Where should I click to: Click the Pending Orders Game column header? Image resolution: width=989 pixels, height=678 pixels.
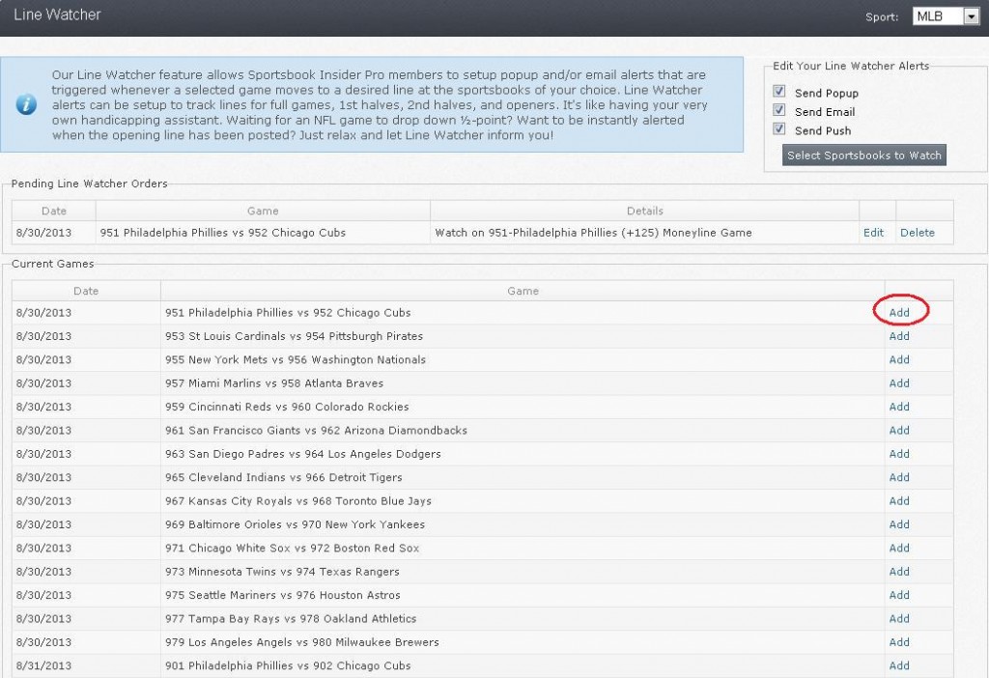(263, 211)
